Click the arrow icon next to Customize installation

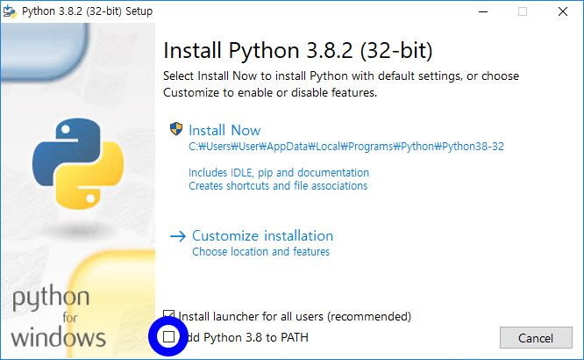178,236
